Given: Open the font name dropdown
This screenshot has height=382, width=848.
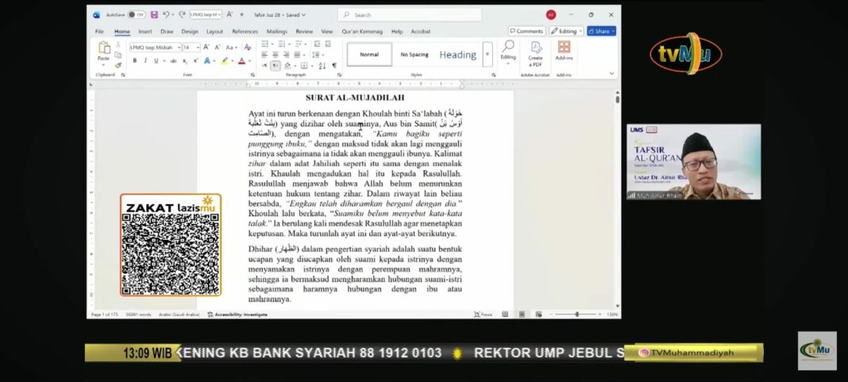Looking at the screenshot, I should pyautogui.click(x=178, y=48).
